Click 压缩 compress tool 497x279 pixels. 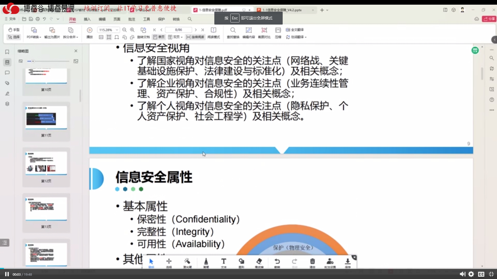[278, 33]
